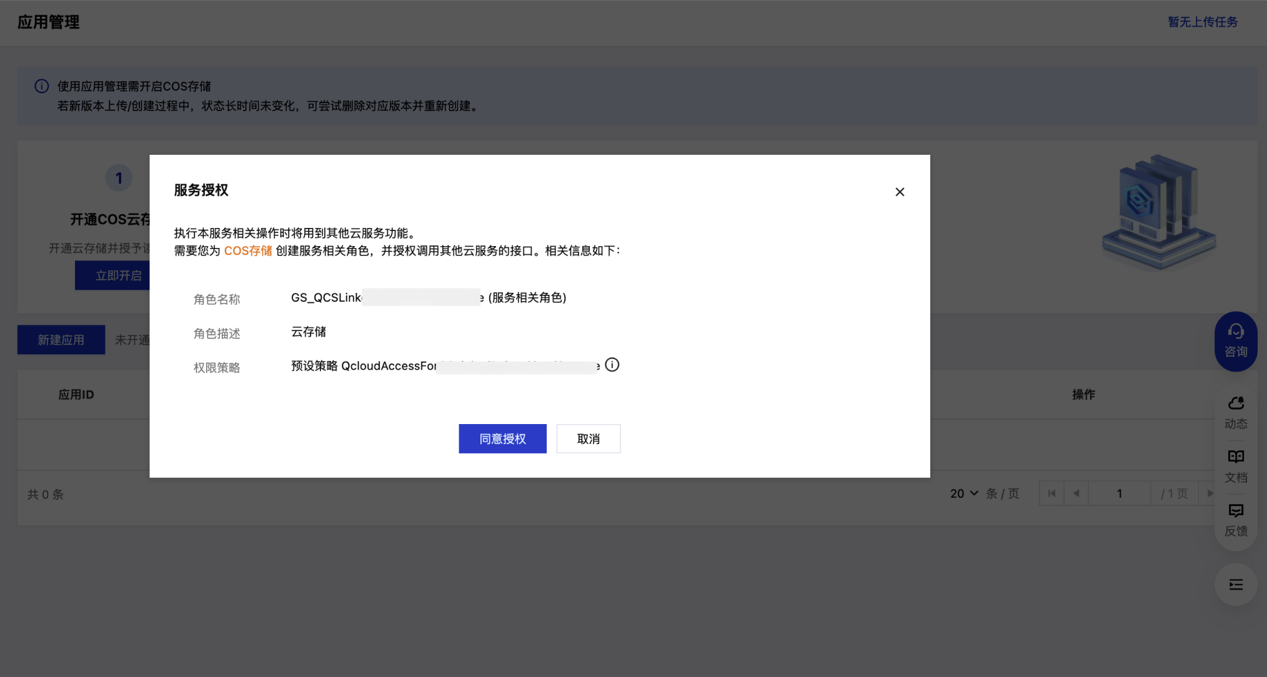Click the 应用ID column header
The image size is (1267, 677).
tap(76, 394)
